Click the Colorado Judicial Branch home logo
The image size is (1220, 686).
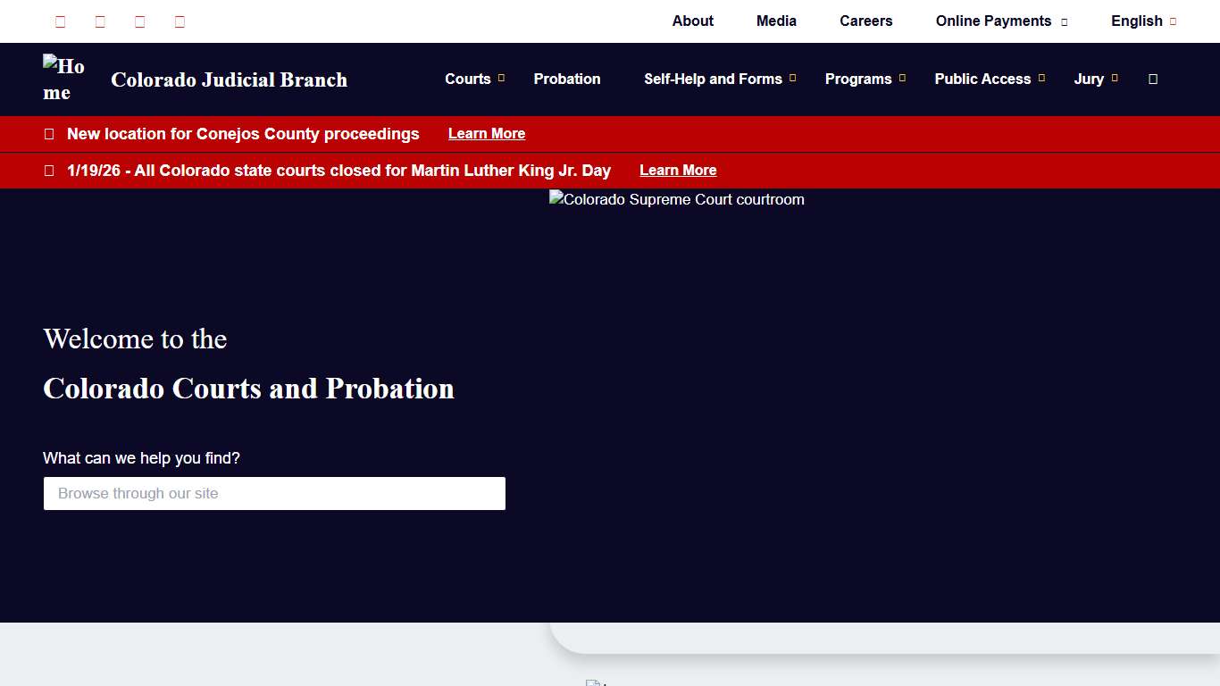[x=64, y=79]
